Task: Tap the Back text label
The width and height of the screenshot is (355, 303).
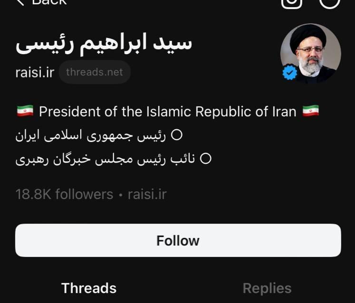Action: pos(49,2)
